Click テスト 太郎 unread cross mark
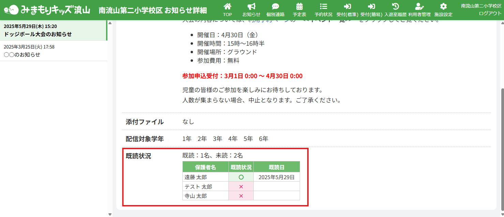Image resolution: width=504 pixels, height=217 pixels. (x=241, y=187)
